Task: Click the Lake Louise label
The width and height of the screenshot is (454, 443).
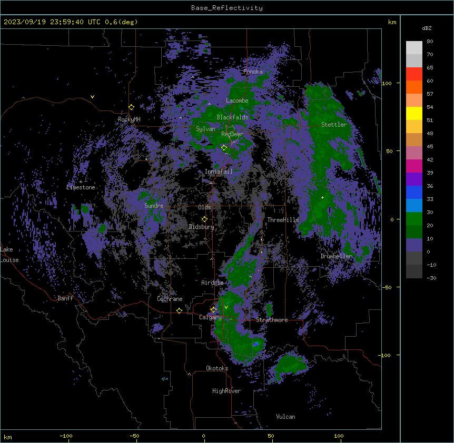Action: pos(9,255)
